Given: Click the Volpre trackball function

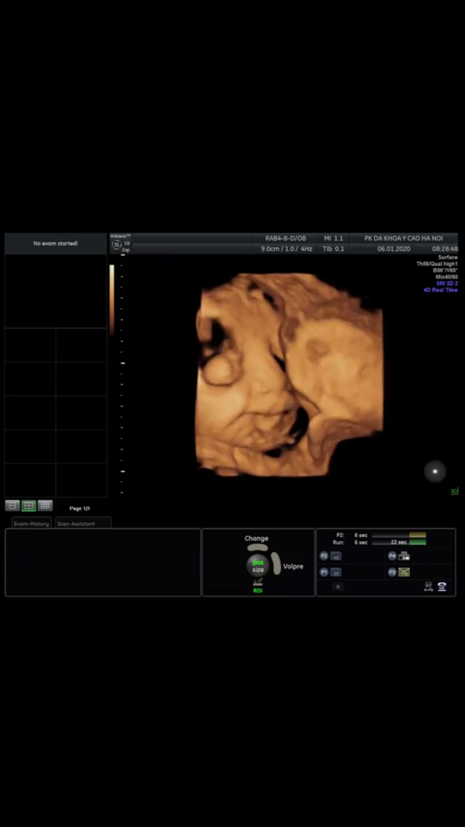Looking at the screenshot, I should (293, 566).
